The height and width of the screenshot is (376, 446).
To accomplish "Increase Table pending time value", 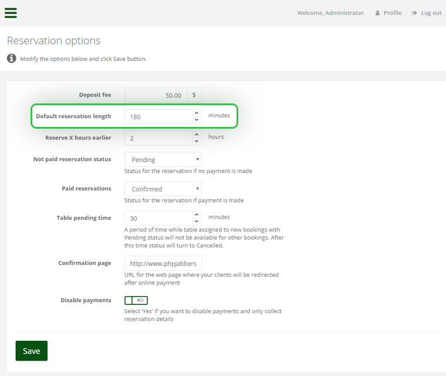I will pyautogui.click(x=197, y=215).
